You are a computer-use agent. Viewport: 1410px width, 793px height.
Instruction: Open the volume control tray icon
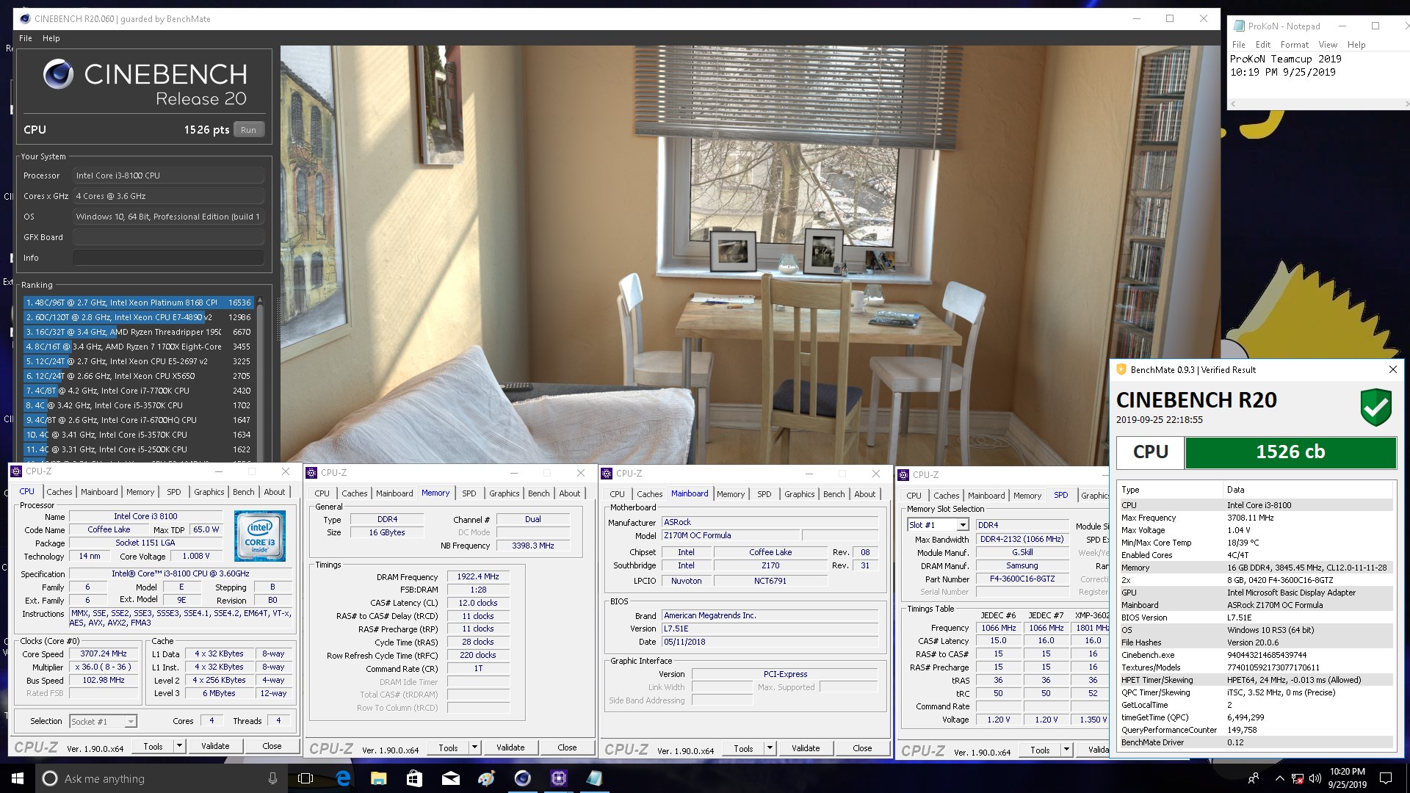1315,778
